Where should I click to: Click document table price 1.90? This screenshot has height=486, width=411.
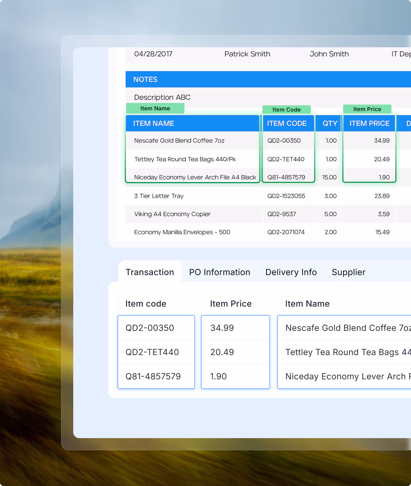384,177
